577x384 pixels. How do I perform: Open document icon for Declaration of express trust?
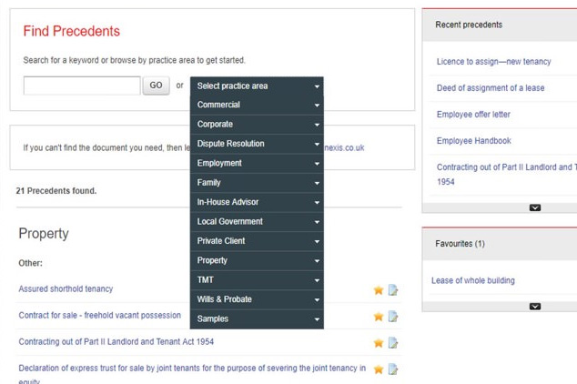click(x=393, y=369)
